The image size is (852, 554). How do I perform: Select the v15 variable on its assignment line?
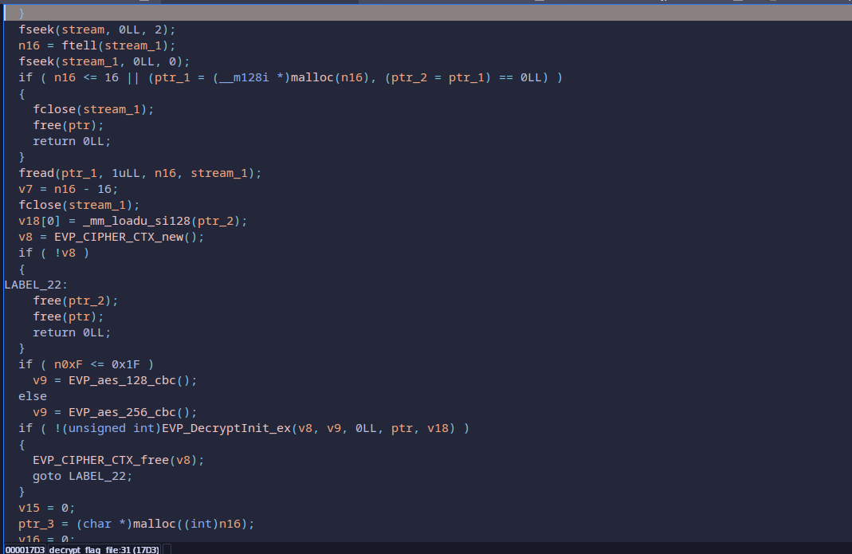click(x=29, y=508)
